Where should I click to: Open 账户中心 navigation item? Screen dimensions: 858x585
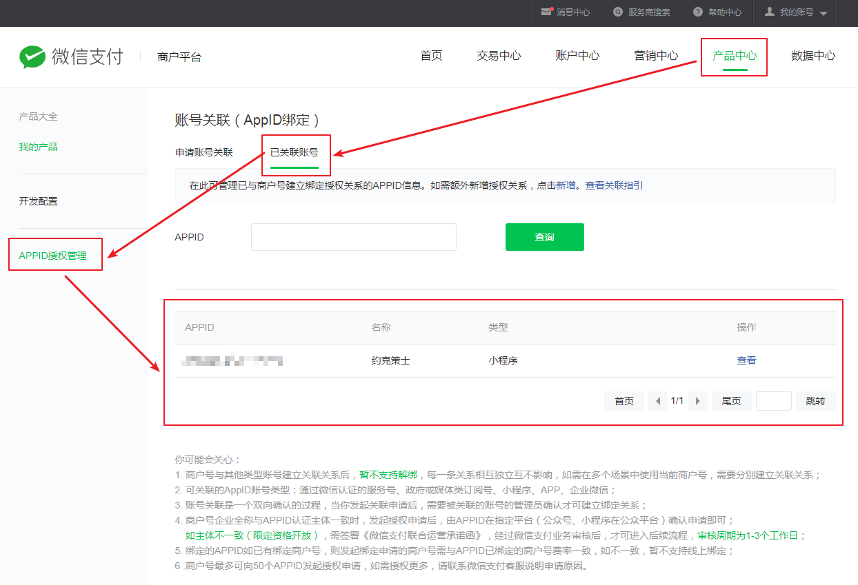577,56
